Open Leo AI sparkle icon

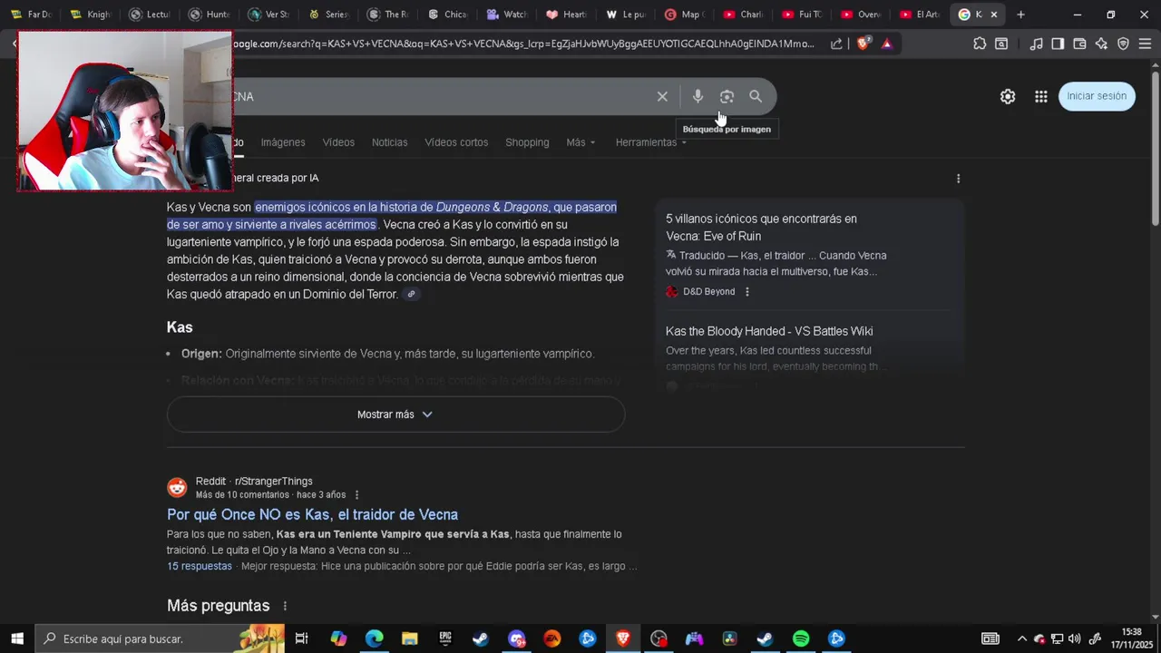tap(1101, 44)
